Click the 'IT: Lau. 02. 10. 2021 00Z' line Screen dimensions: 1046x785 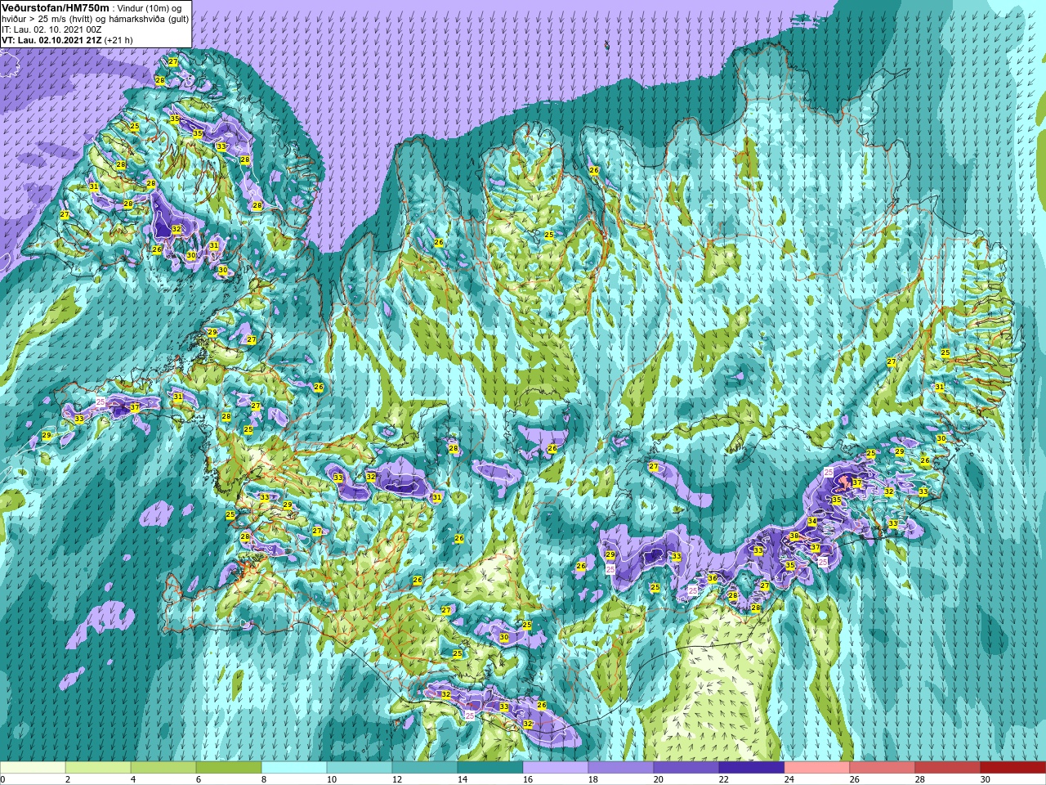(51, 29)
